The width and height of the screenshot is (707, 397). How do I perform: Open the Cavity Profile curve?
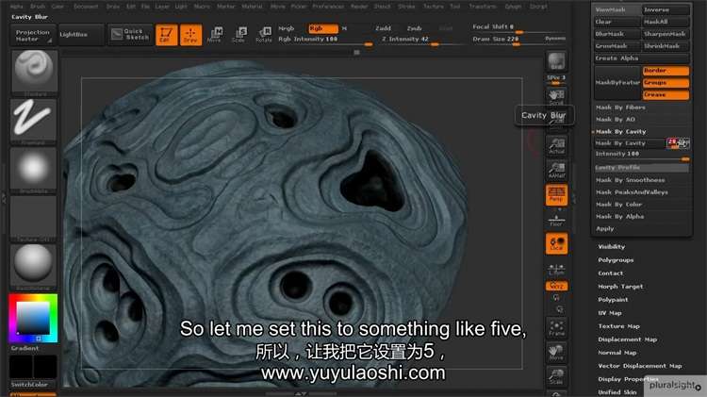click(642, 168)
